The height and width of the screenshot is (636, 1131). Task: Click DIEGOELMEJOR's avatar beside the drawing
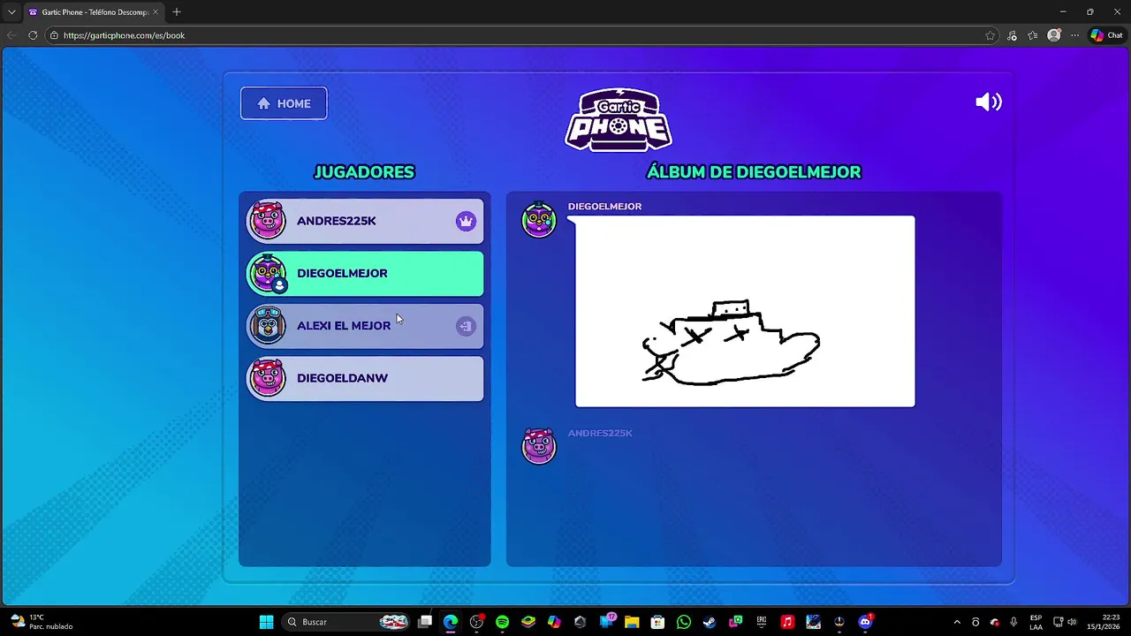coord(539,220)
